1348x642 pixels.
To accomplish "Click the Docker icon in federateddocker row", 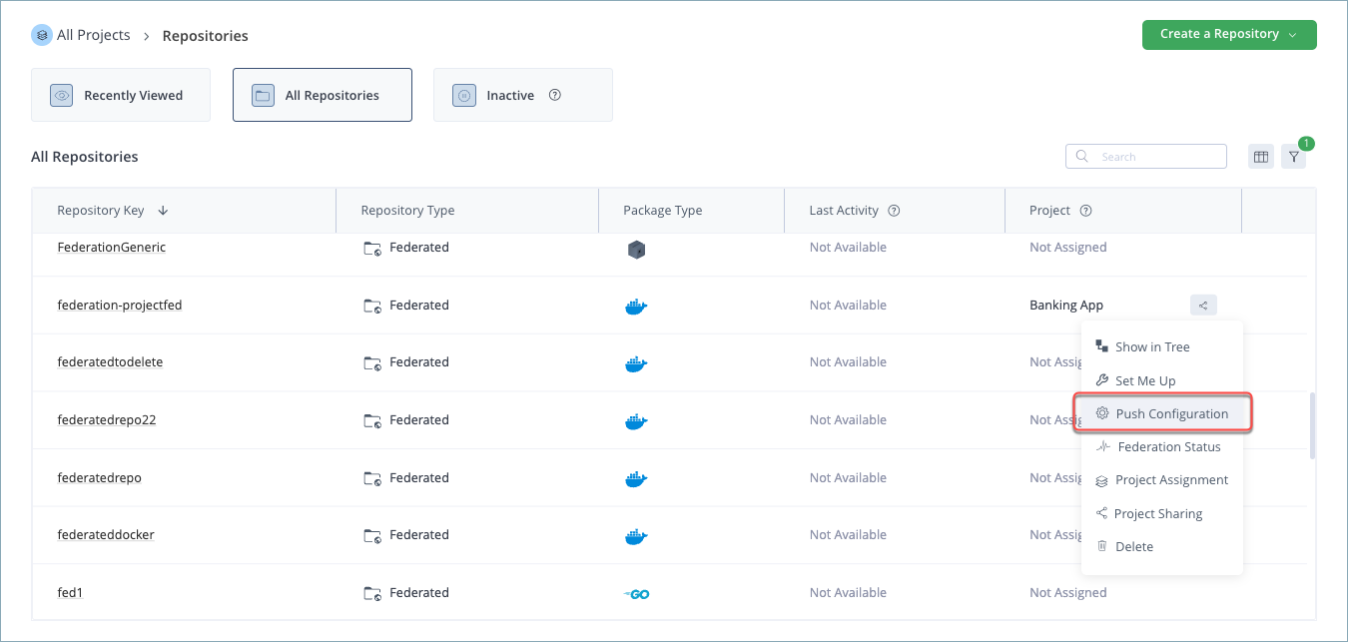I will tap(635, 536).
